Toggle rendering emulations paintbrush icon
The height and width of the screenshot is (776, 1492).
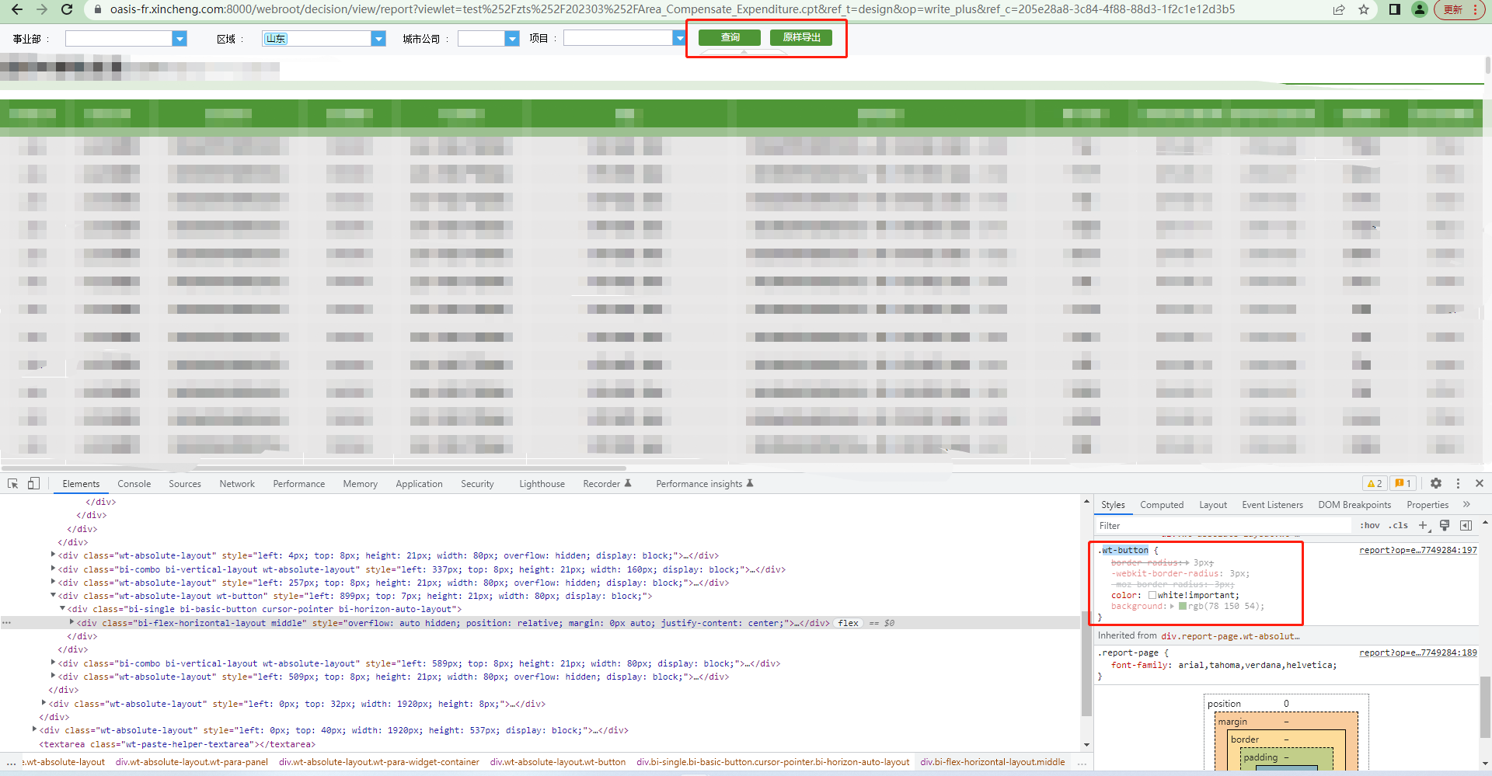pos(1445,526)
